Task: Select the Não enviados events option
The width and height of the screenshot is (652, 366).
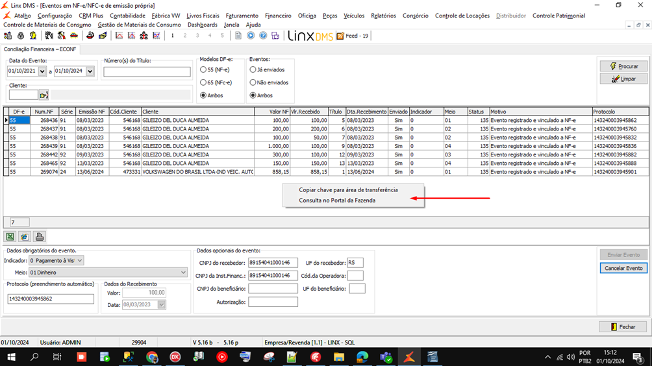Action: click(x=253, y=82)
